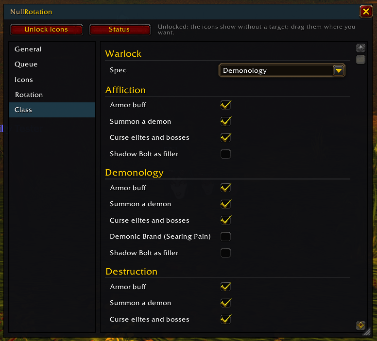The width and height of the screenshot is (377, 341).
Task: Open the General settings section
Action: [51, 49]
